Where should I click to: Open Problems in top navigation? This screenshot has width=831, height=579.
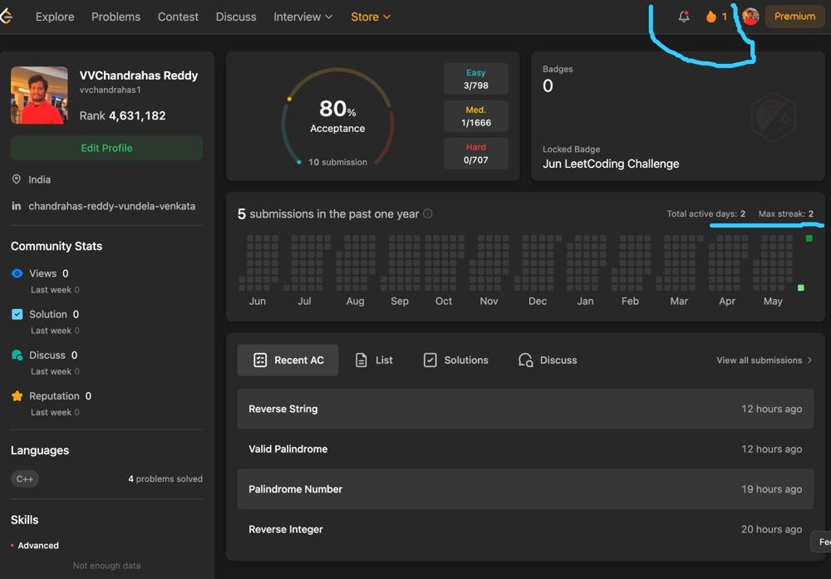pyautogui.click(x=116, y=17)
